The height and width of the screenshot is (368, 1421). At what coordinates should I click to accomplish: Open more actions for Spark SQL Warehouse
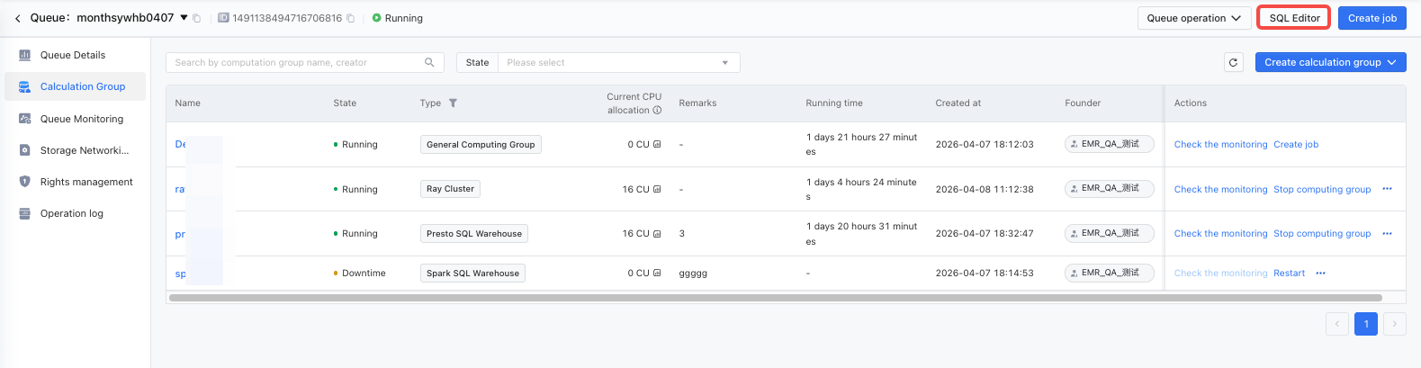coord(1320,273)
